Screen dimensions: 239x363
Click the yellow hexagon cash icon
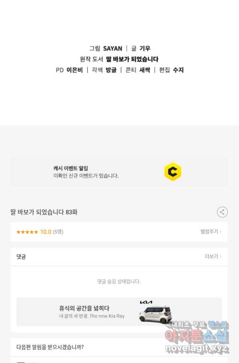point(173,171)
